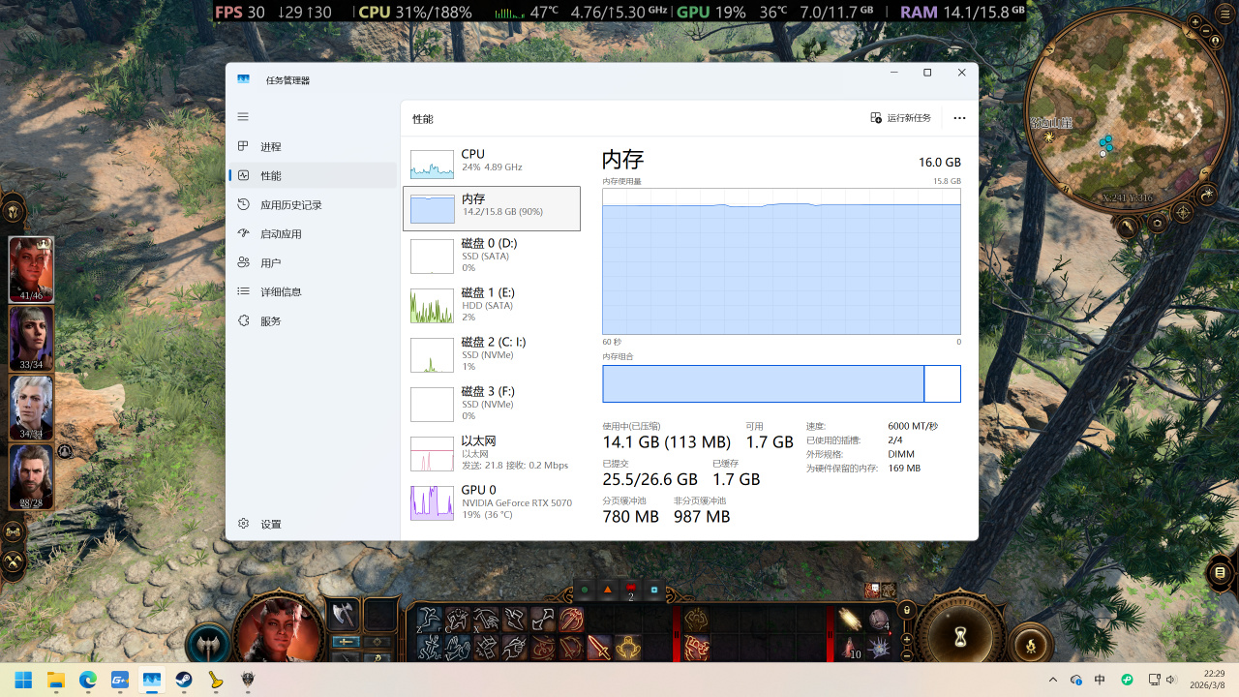Select 应用历史记录 in the Task Manager sidebar
The width and height of the screenshot is (1239, 697).
[x=313, y=204]
